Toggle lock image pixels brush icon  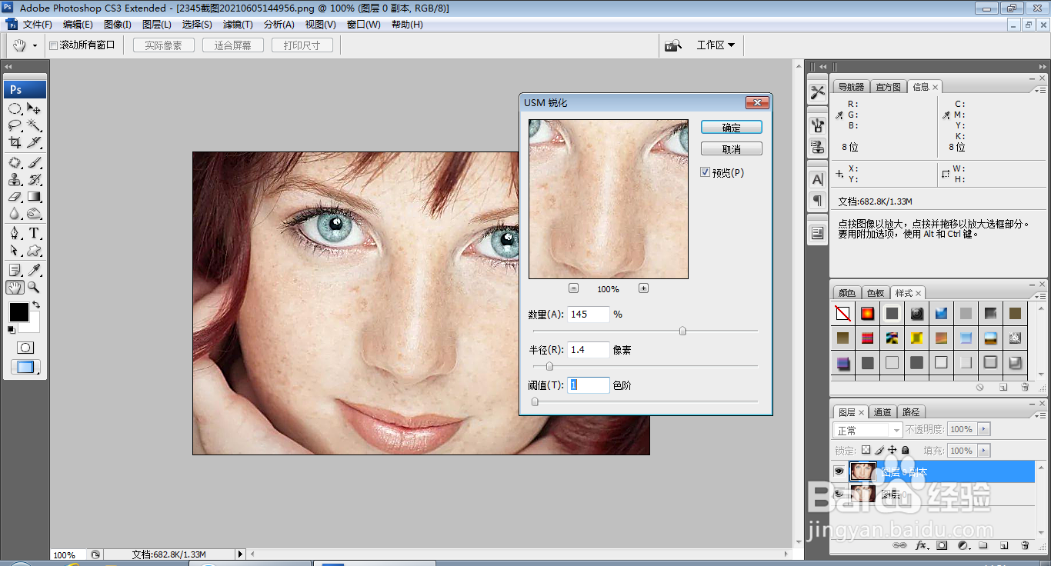pos(879,450)
